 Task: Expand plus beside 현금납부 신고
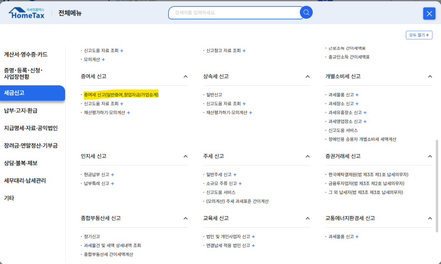tap(112, 174)
